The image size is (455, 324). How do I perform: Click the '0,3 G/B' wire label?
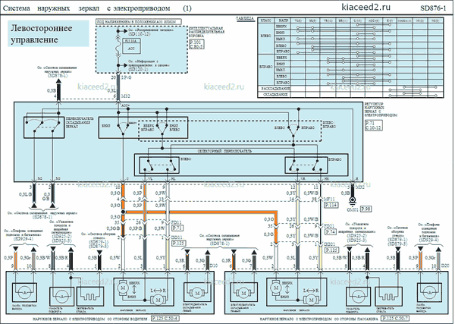click(x=45, y=196)
